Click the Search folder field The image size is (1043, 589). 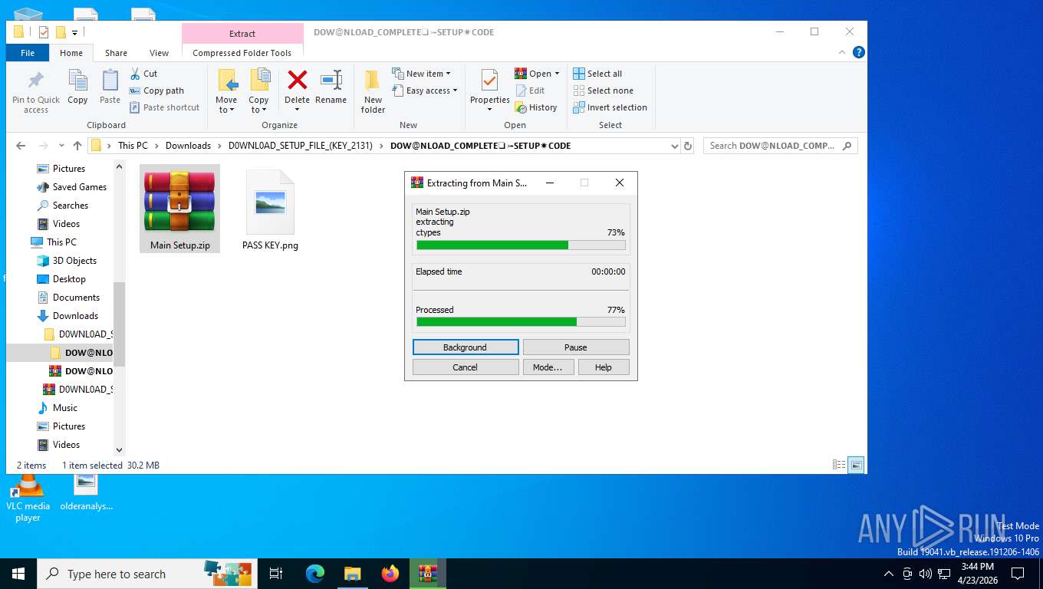click(x=780, y=146)
